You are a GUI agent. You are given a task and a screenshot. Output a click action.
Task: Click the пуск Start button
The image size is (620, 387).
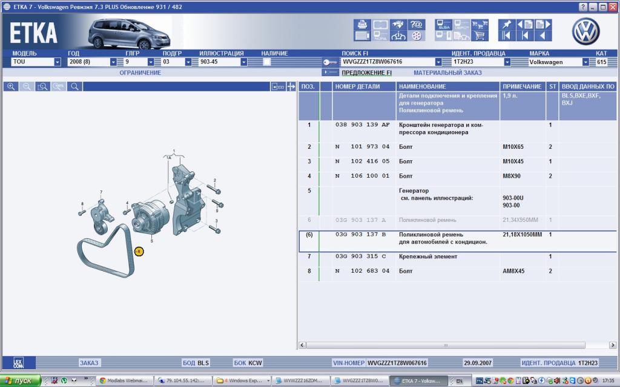point(21,381)
